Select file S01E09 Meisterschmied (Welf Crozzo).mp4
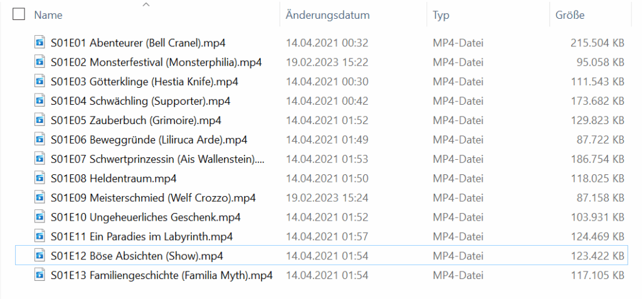Screen dimensions: 642x299 (153, 198)
